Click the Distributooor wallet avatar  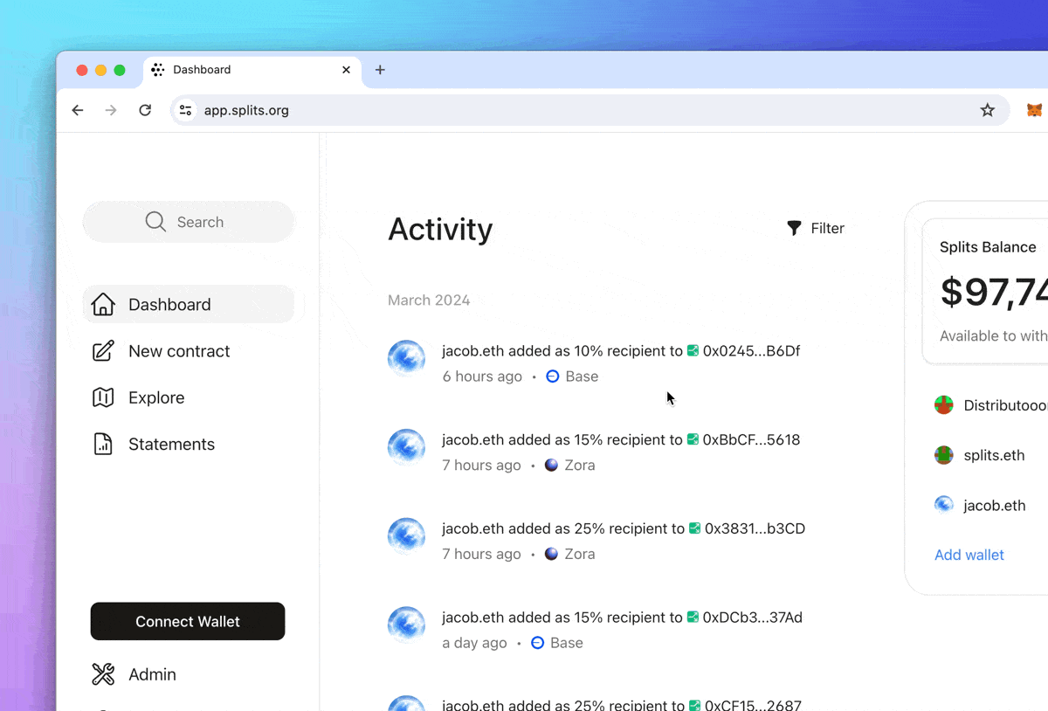tap(944, 405)
